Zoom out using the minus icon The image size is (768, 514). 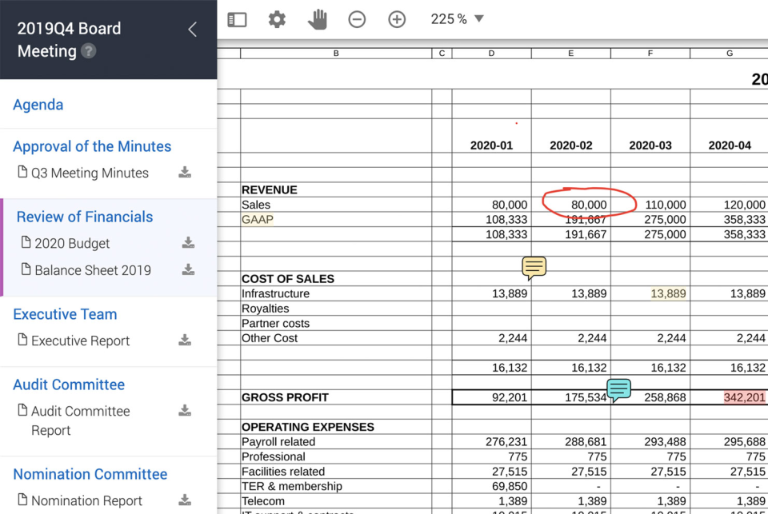pos(357,18)
